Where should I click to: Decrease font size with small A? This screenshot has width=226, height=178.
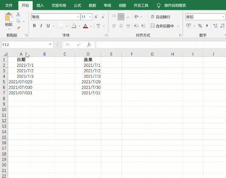(103, 17)
